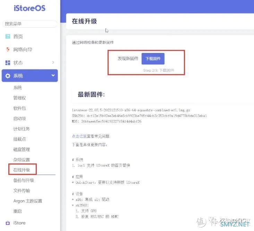The width and height of the screenshot is (254, 231).
Task: Click the iStoreOS logo
Action: tap(29, 8)
